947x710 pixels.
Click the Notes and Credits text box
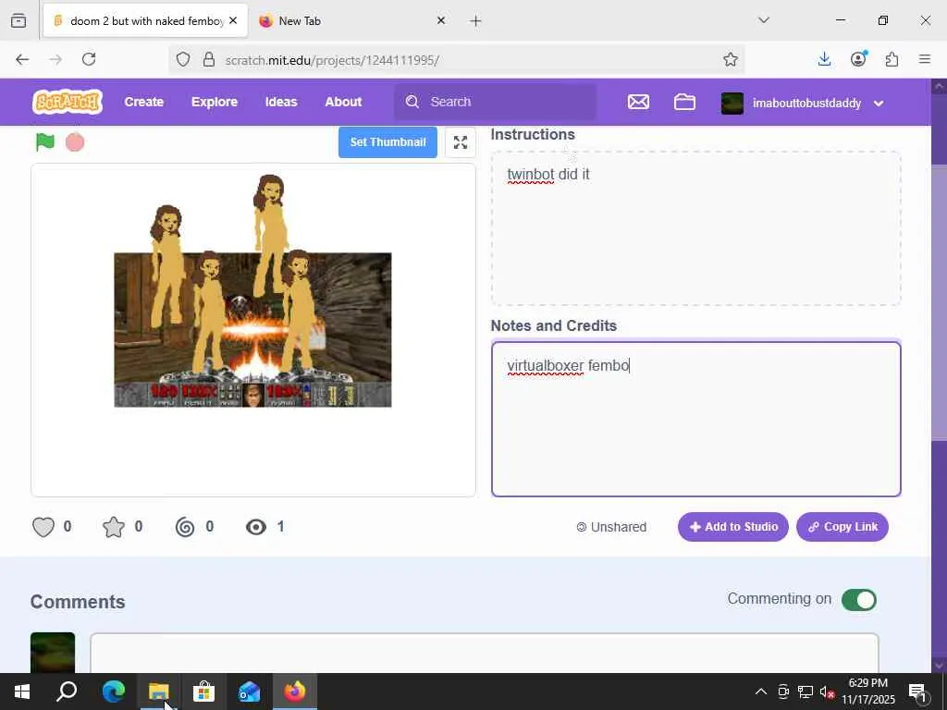tap(695, 419)
